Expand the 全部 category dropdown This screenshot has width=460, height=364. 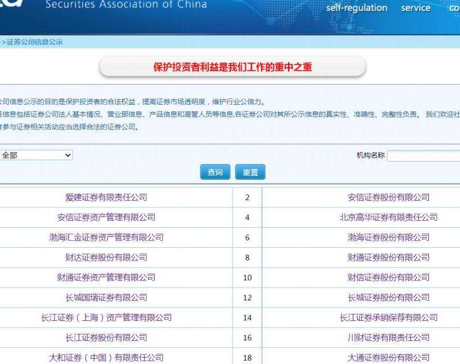point(36,155)
